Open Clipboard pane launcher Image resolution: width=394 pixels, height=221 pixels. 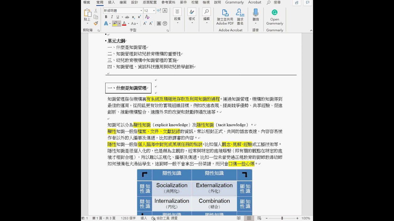(x=98, y=30)
